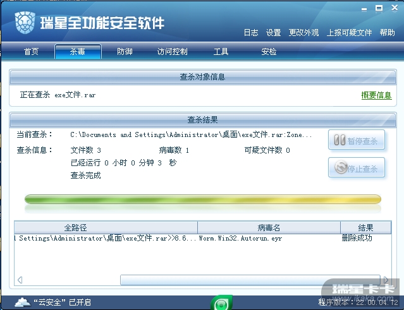This screenshot has height=310, width=404.
Task: Click the left arrow of horizontal scrollbar
Action: 20,280
